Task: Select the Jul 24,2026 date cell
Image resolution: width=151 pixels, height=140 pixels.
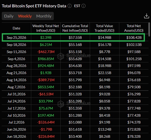Action: pyautogui.click(x=16, y=101)
